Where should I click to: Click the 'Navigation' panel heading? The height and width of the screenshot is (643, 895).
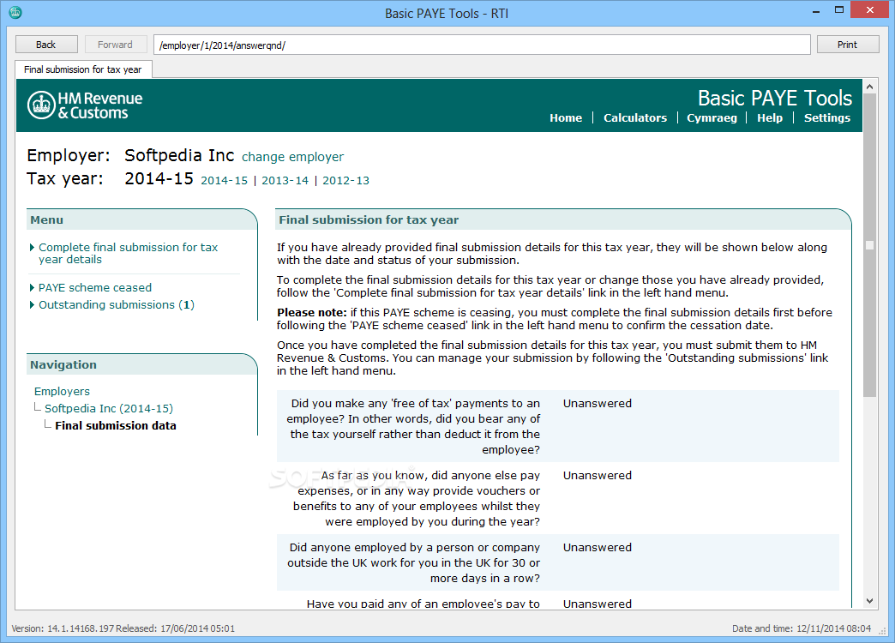[63, 364]
